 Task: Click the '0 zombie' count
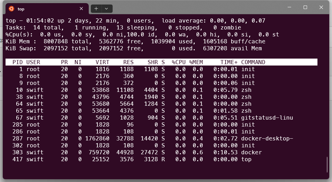click(x=227, y=27)
